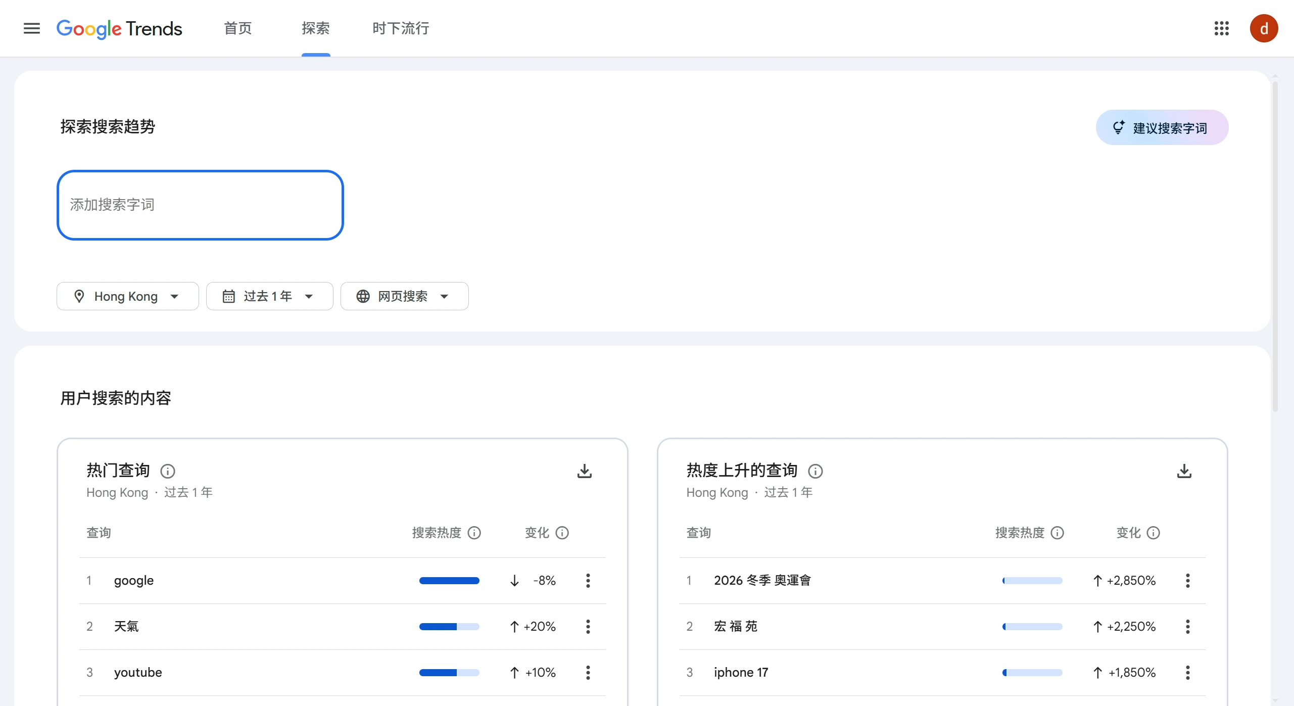Open the Google apps grid
The image size is (1294, 706).
click(x=1222, y=28)
